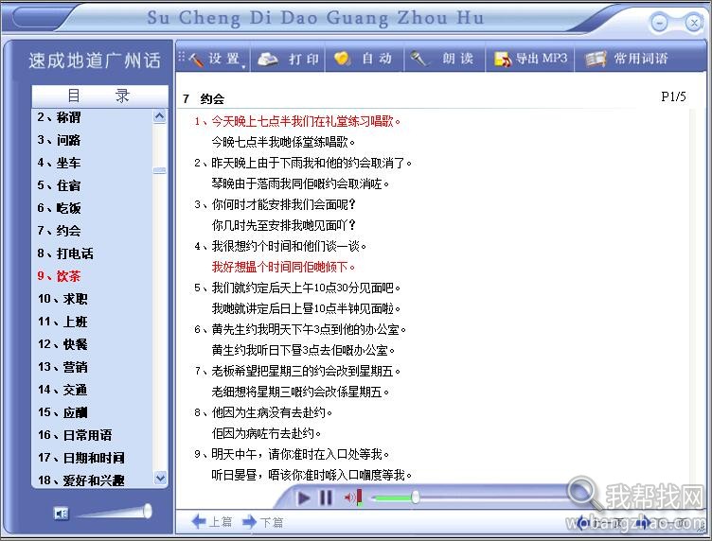Open 常用词语 common phrases book icon

coord(596,59)
